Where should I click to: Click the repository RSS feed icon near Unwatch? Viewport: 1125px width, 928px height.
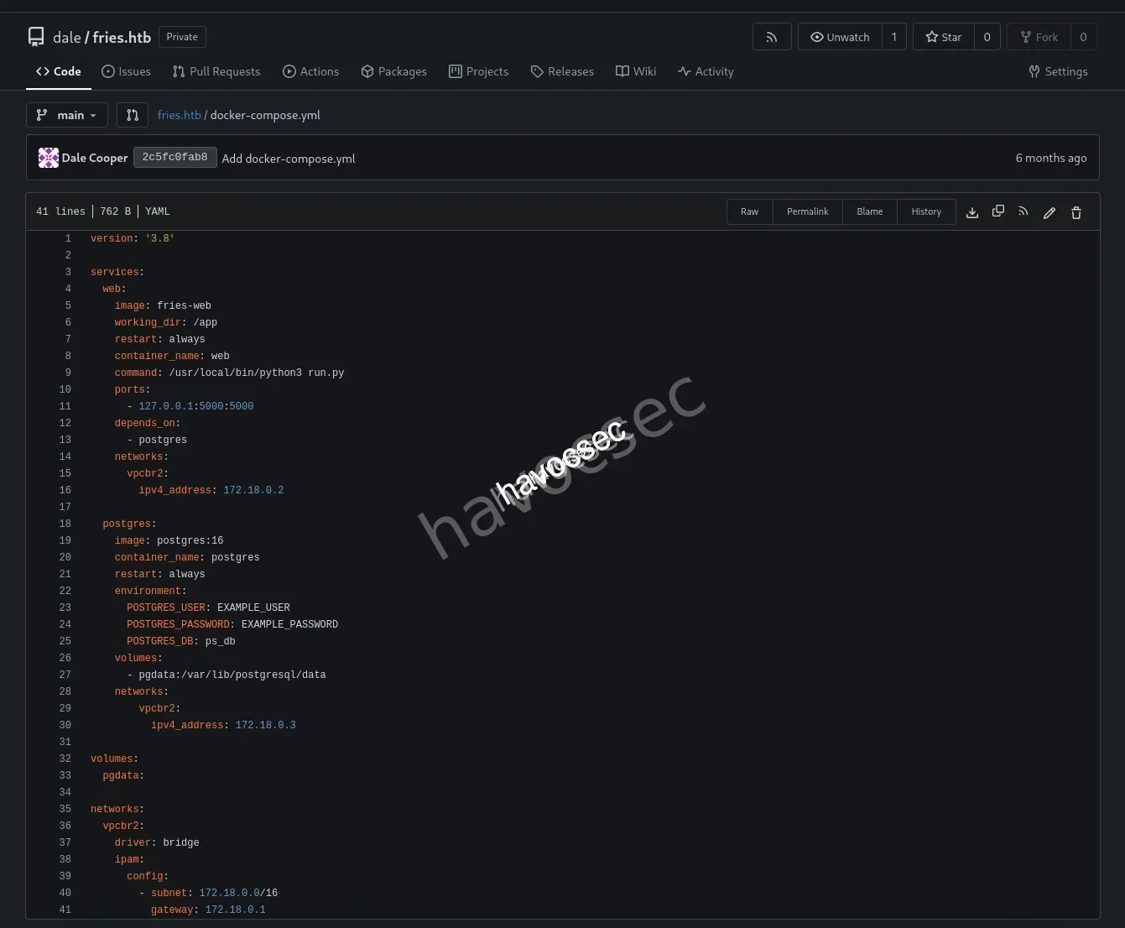771,36
